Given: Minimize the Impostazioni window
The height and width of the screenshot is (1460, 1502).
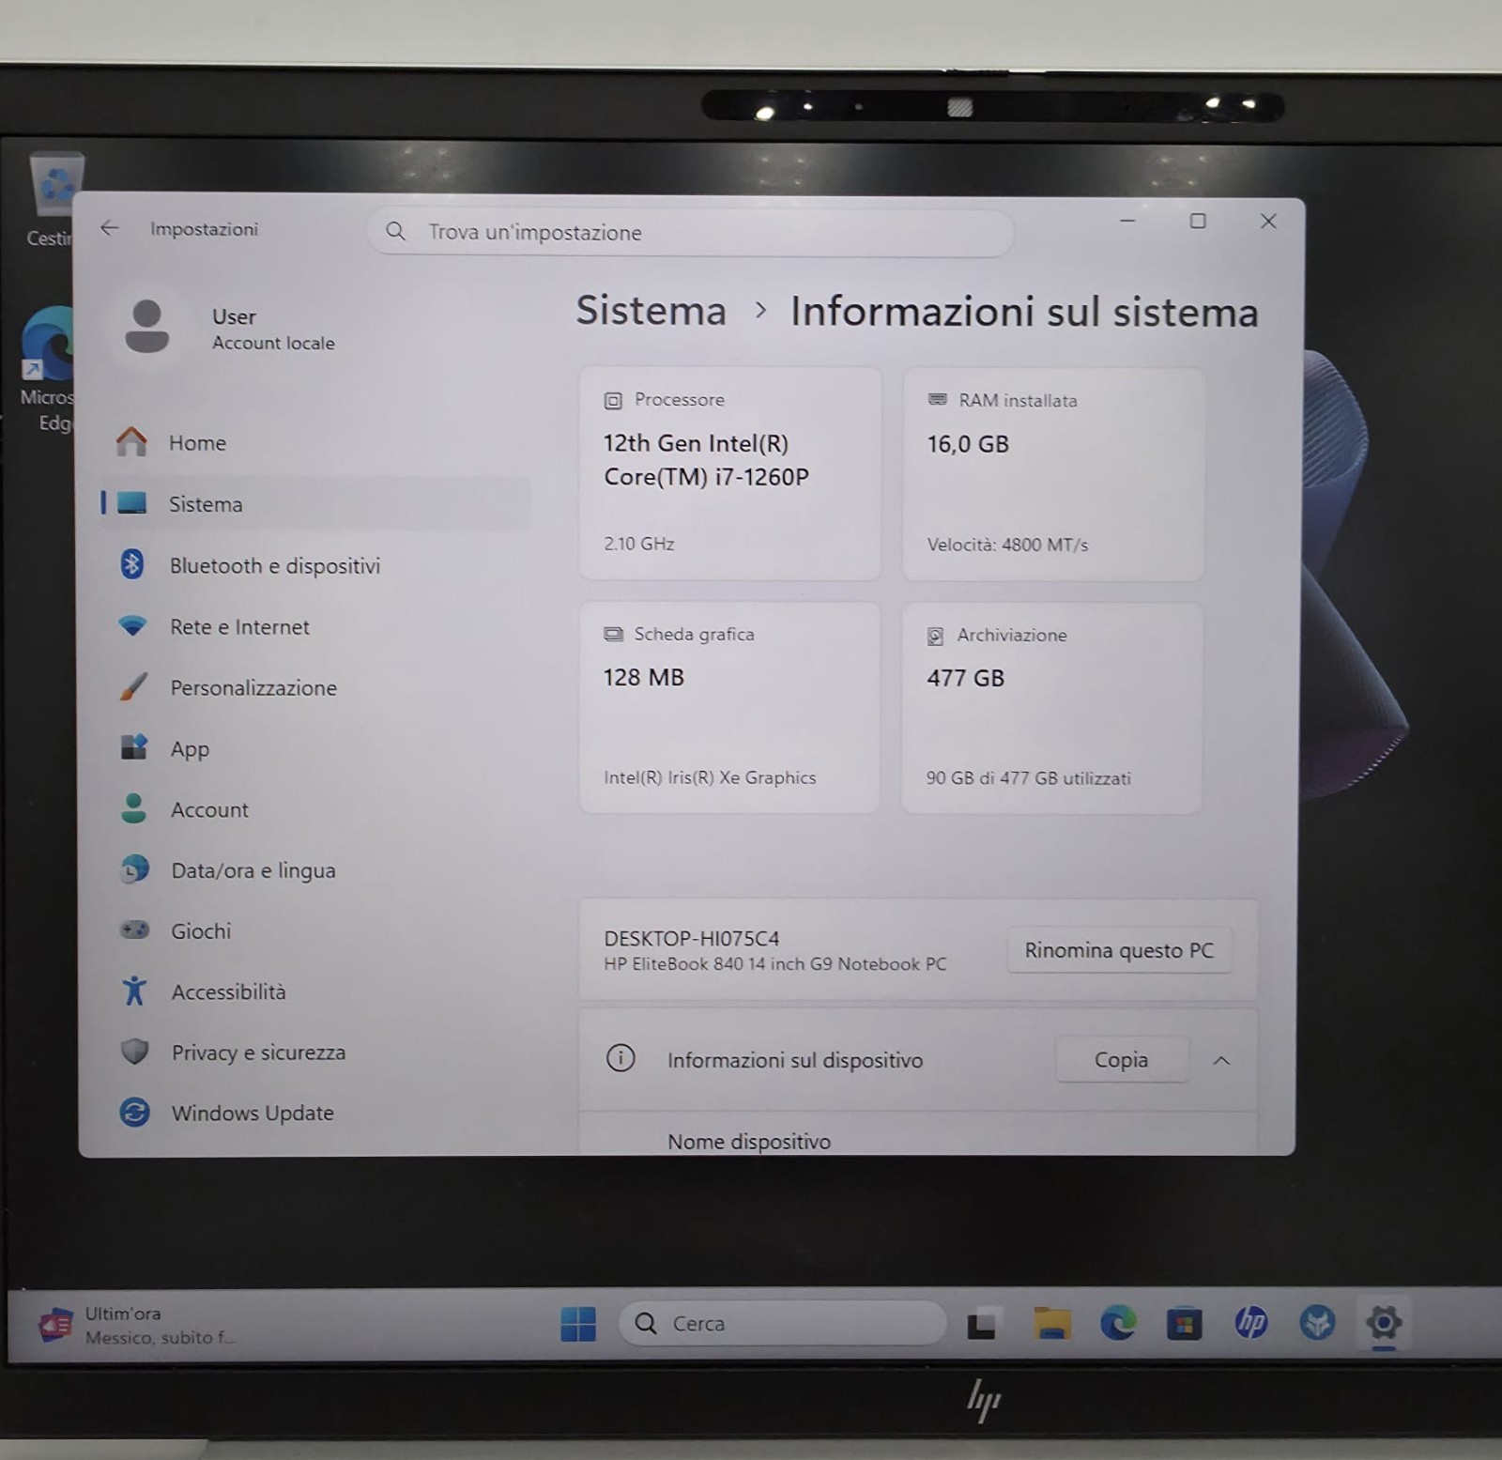Looking at the screenshot, I should click(1127, 221).
